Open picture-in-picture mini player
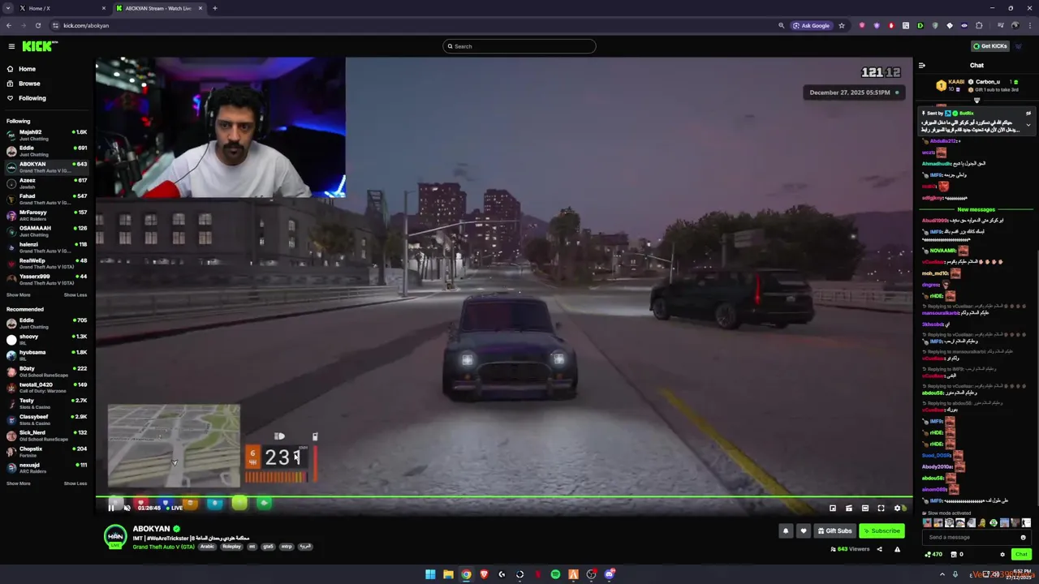 tap(833, 508)
